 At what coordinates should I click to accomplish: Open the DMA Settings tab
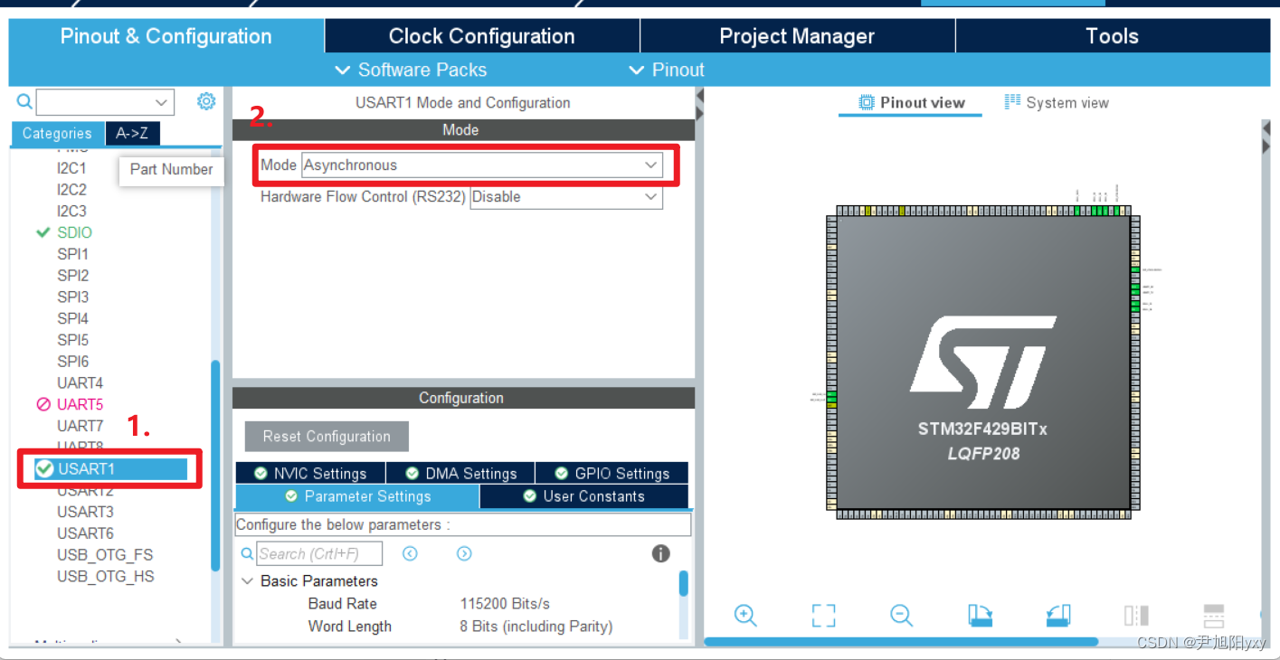460,473
